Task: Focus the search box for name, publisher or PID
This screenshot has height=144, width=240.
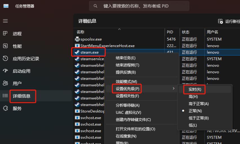Action: 139,6
